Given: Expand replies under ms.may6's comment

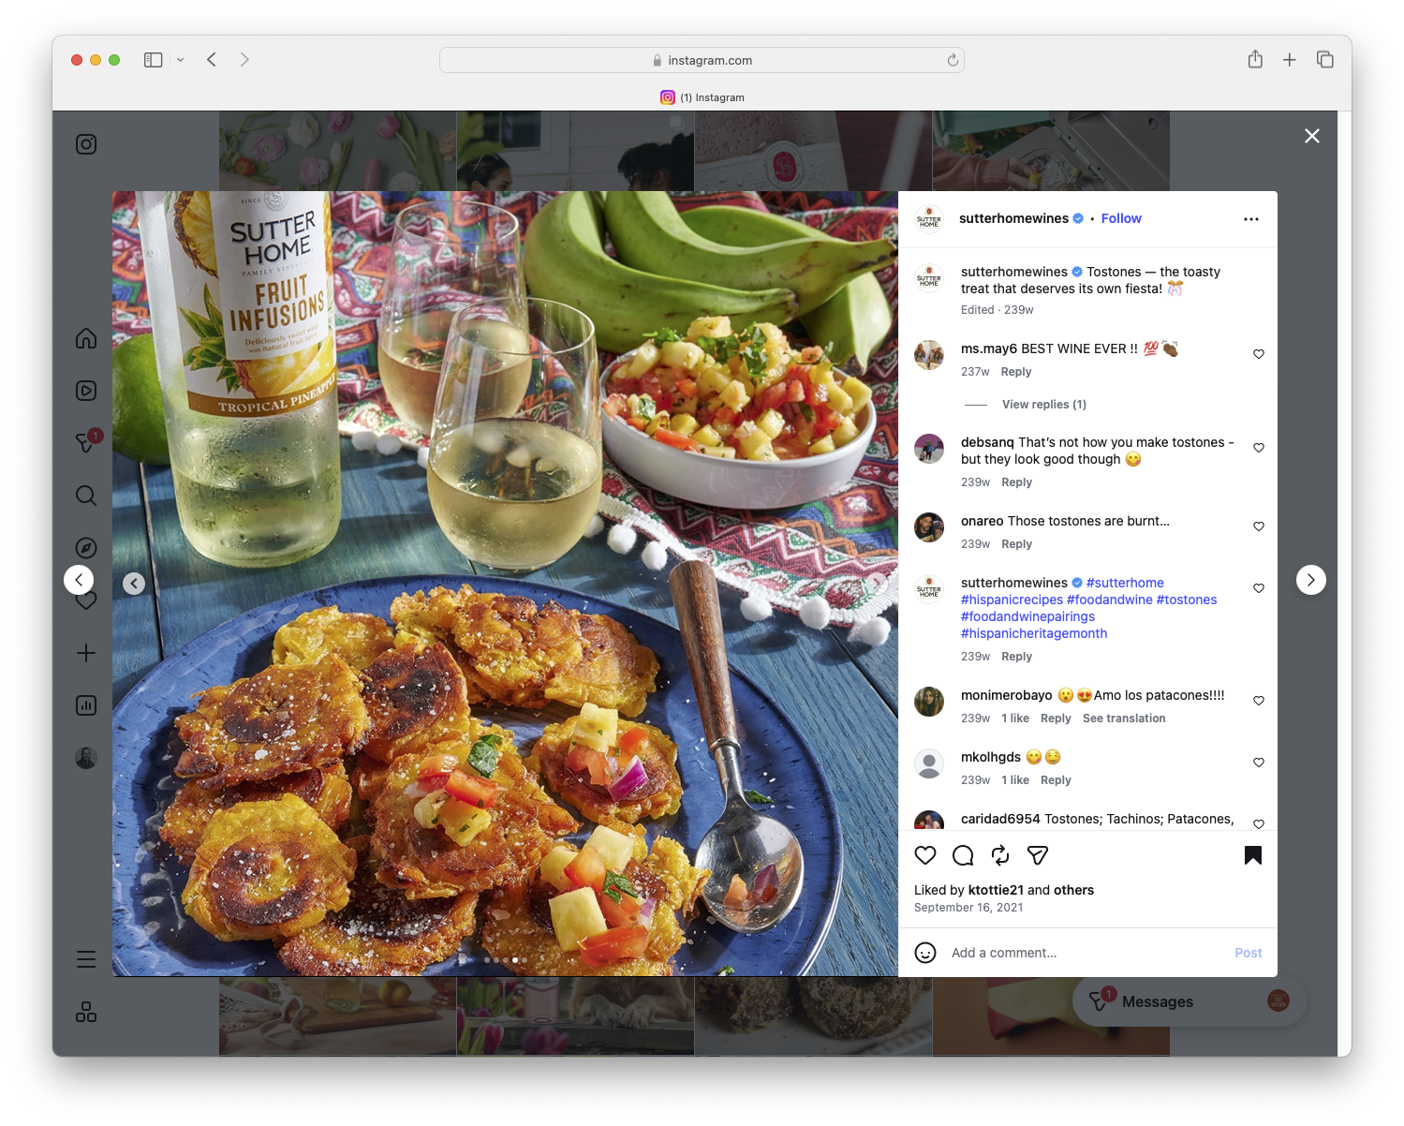Looking at the screenshot, I should (1043, 404).
